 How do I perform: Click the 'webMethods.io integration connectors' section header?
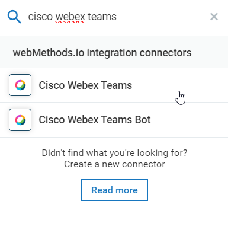coord(102,53)
